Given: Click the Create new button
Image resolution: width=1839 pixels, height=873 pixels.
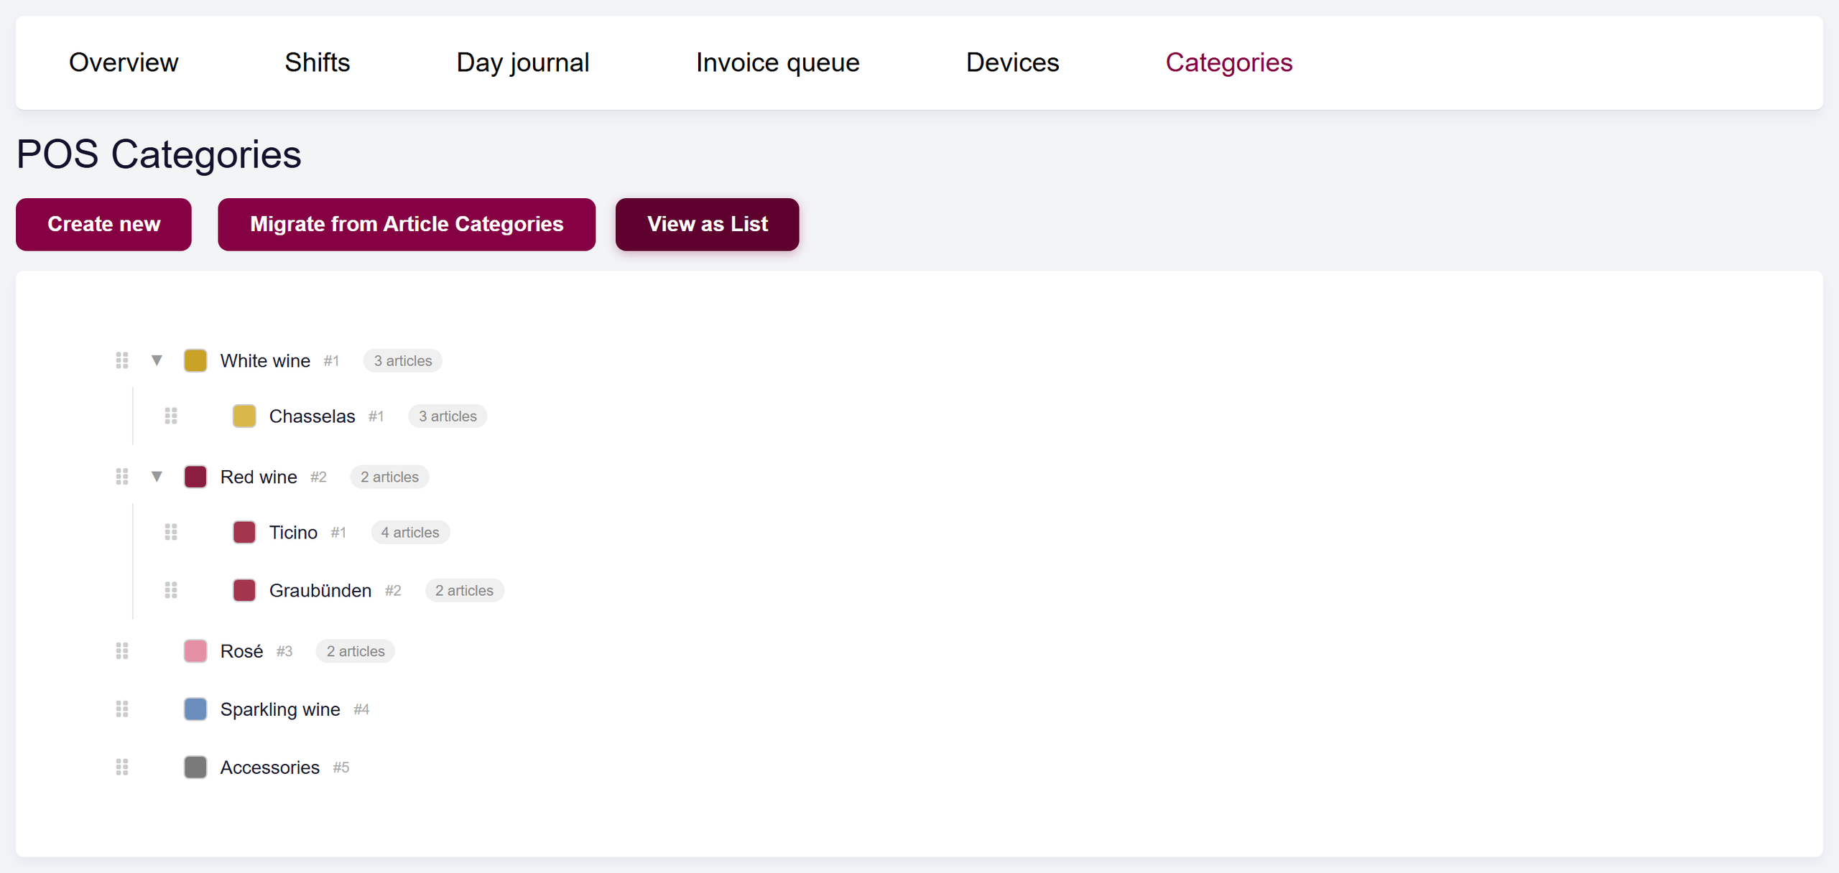Looking at the screenshot, I should pos(103,225).
